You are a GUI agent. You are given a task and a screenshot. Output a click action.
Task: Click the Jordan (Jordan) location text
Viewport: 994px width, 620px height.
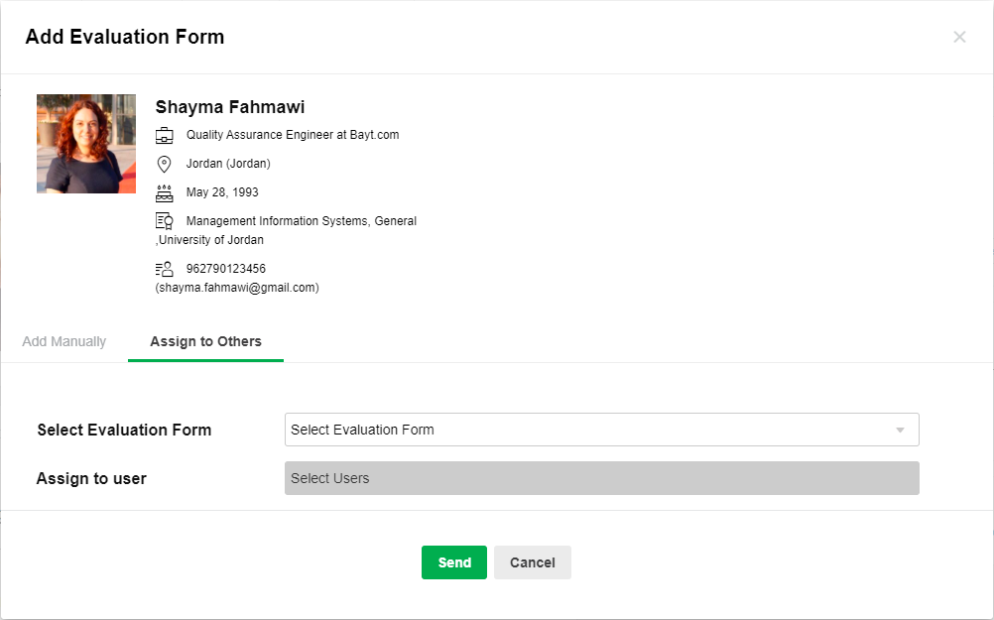(228, 164)
